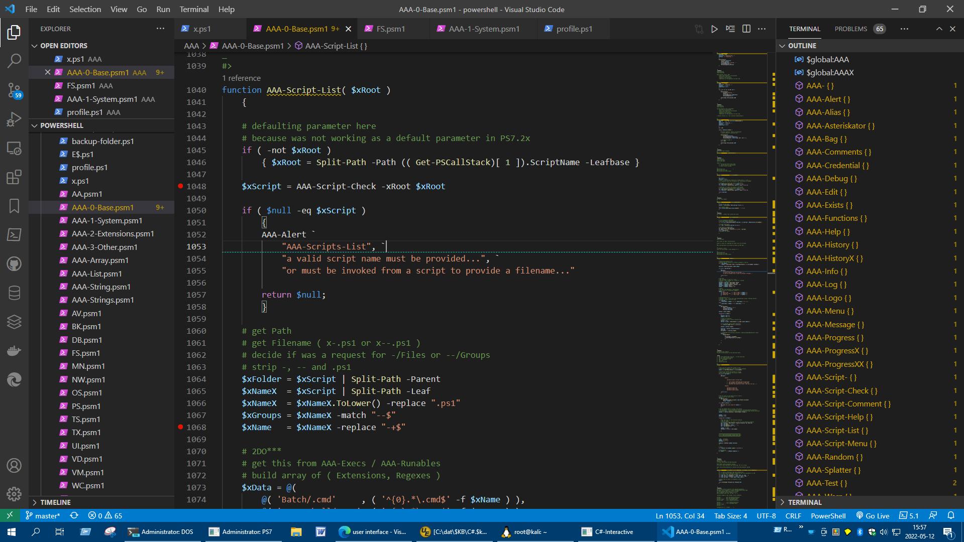Open line ending CRLF selector
Viewport: 964px width, 542px height.
coord(793,516)
